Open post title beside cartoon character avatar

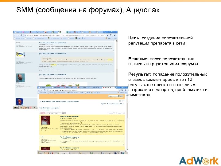click(x=52, y=74)
